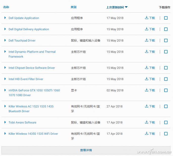The height and width of the screenshot is (156, 173).
Task: Click the 02 May 2018 date
Action: [115, 90]
